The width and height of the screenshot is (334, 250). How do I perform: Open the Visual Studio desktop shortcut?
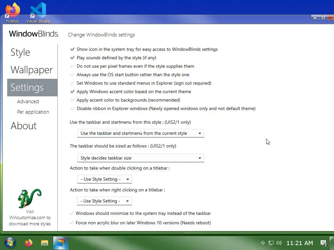pyautogui.click(x=38, y=12)
